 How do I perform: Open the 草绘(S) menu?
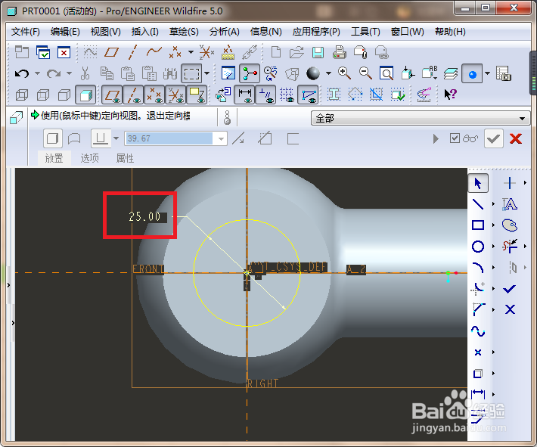[x=184, y=32]
